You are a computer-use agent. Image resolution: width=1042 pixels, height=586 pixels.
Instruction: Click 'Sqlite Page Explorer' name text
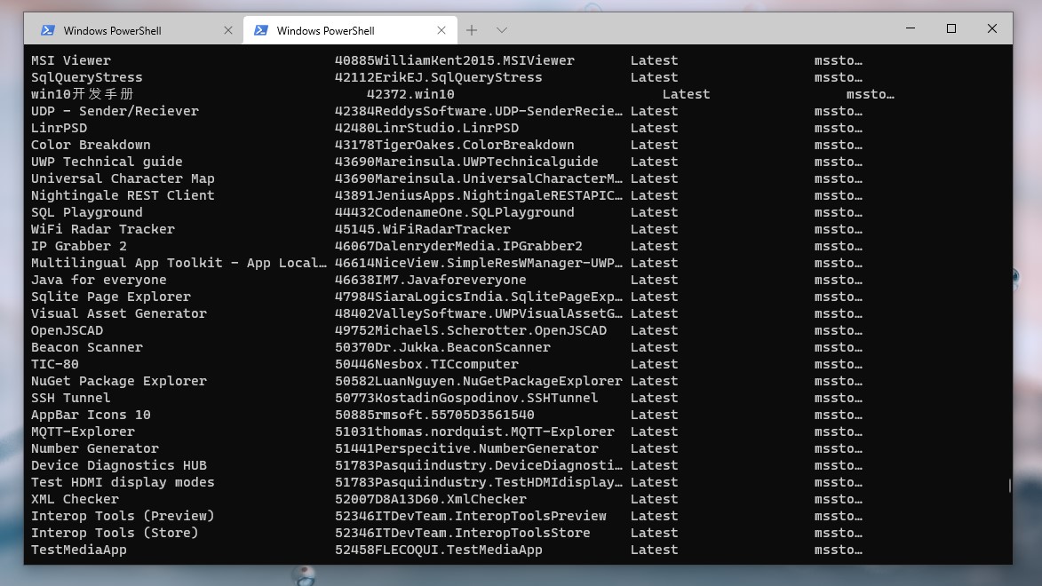(110, 297)
